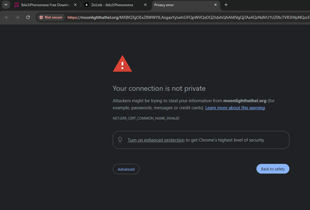Click the ZeiLink tab favicon

[x=86, y=5]
